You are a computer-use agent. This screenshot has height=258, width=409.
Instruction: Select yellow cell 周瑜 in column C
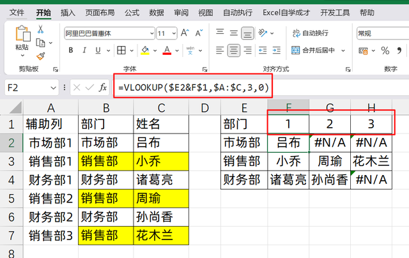coord(161,199)
